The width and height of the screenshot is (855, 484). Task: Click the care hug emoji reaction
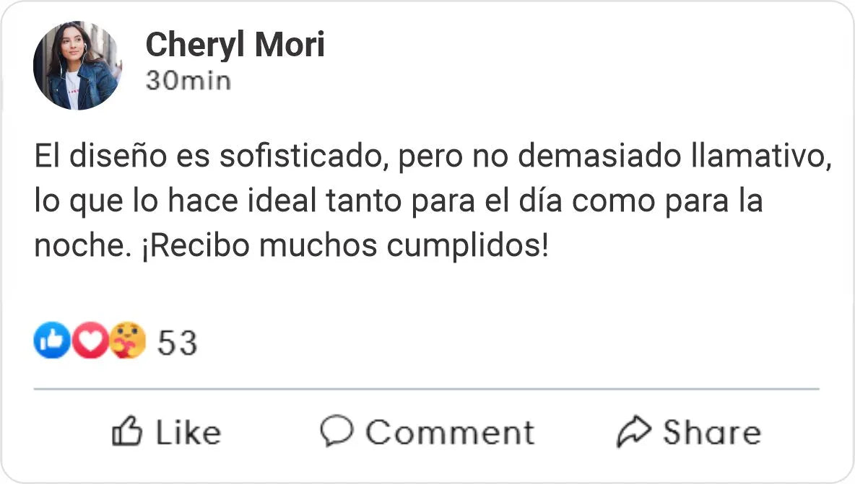(x=129, y=341)
